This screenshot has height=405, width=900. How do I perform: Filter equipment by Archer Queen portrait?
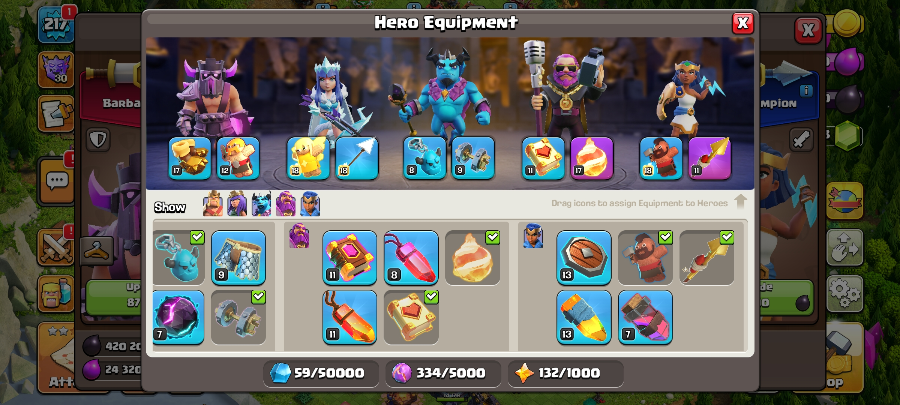[237, 204]
